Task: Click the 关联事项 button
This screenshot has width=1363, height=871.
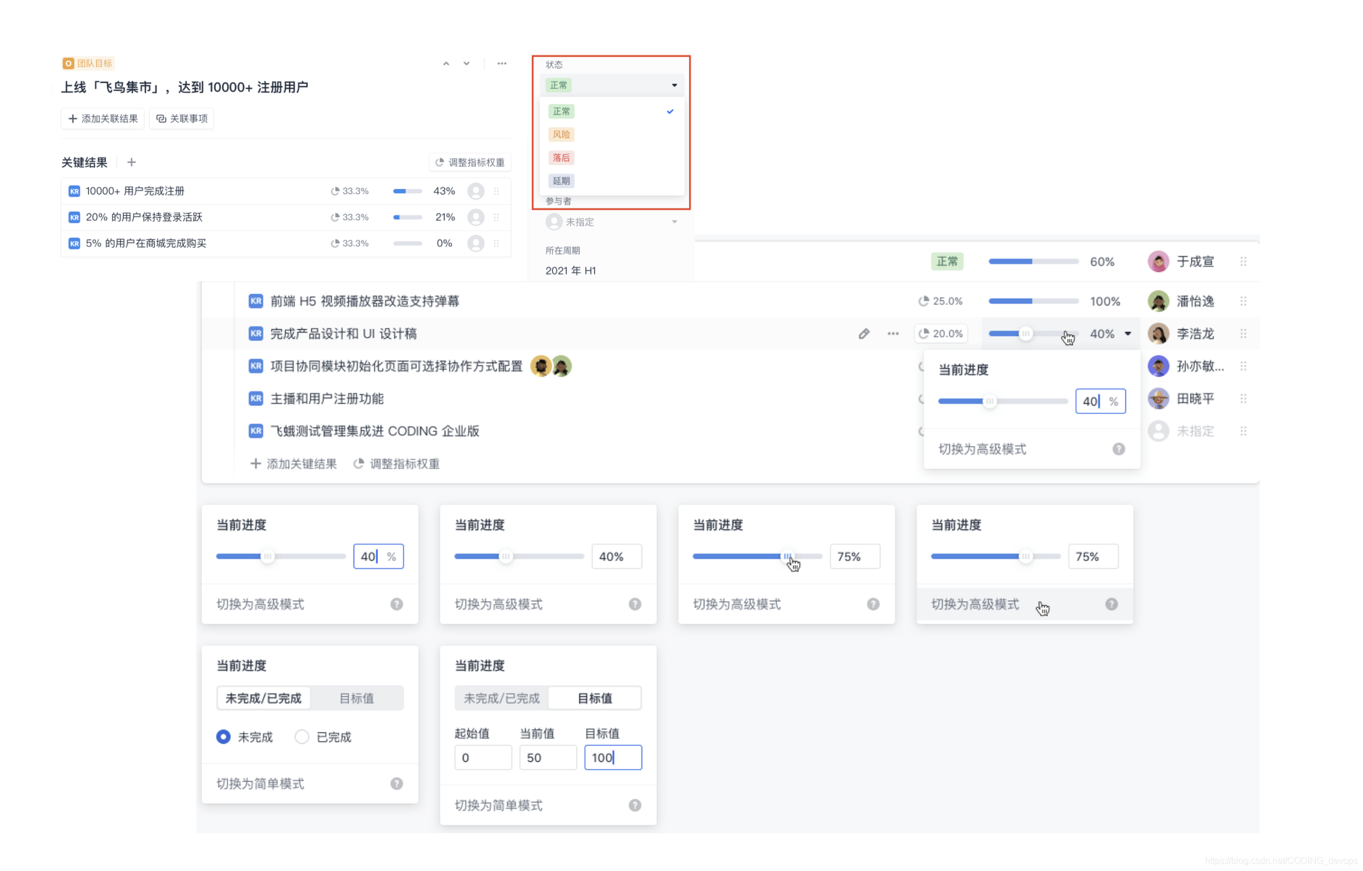Action: pos(181,118)
